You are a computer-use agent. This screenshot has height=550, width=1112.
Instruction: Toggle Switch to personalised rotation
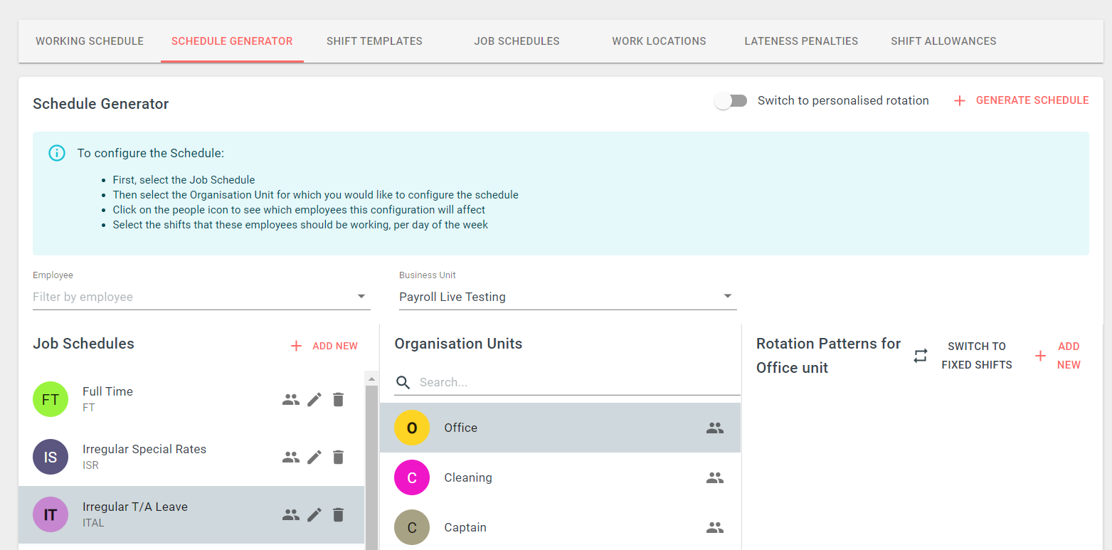tap(731, 101)
